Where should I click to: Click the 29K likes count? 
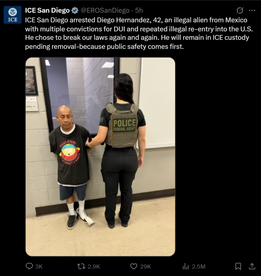[x=145, y=266]
